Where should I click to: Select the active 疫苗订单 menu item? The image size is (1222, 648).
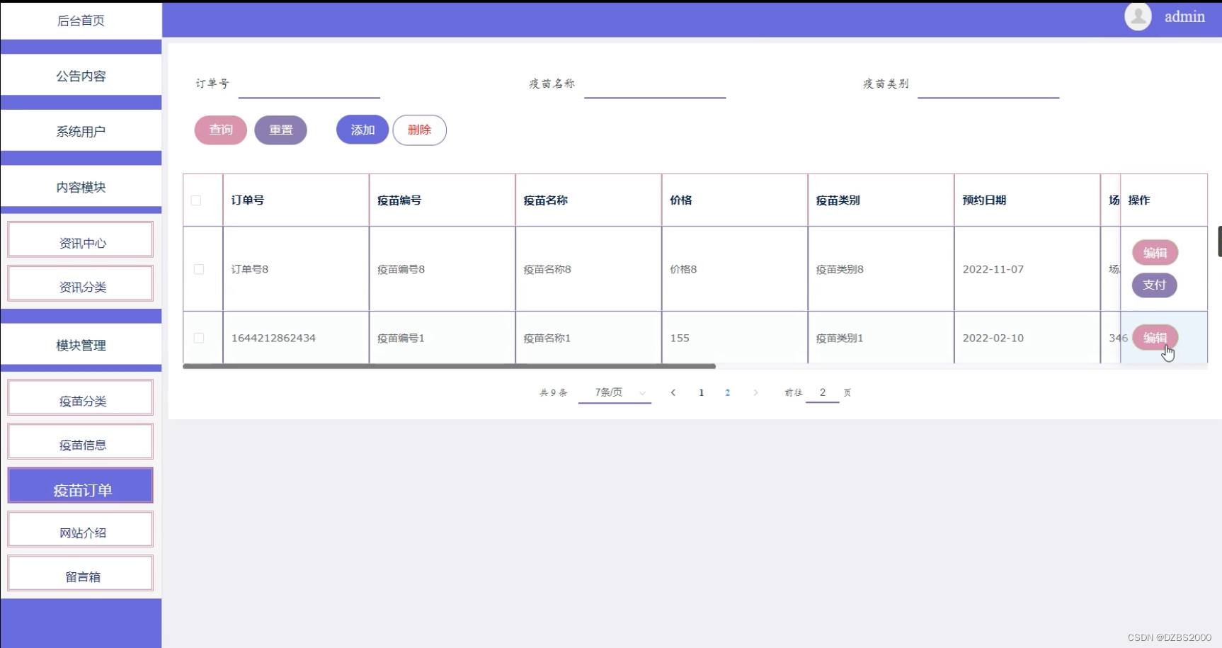click(x=81, y=486)
